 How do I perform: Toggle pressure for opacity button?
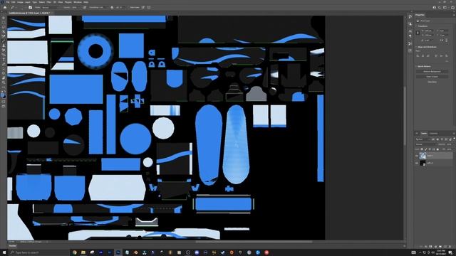click(85, 8)
